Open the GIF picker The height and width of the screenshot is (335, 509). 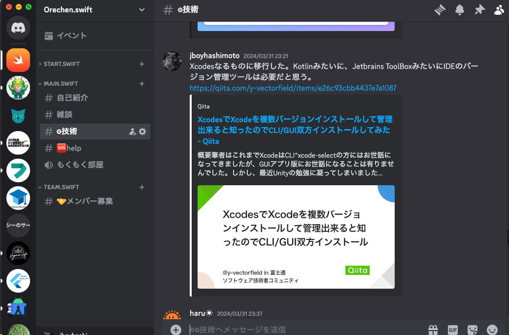(453, 330)
